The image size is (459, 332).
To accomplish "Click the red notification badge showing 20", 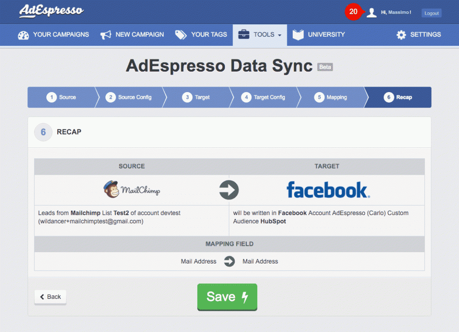I will pos(353,12).
